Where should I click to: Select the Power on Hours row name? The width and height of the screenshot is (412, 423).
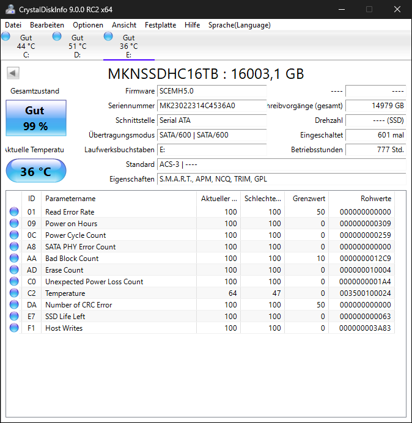click(x=72, y=224)
